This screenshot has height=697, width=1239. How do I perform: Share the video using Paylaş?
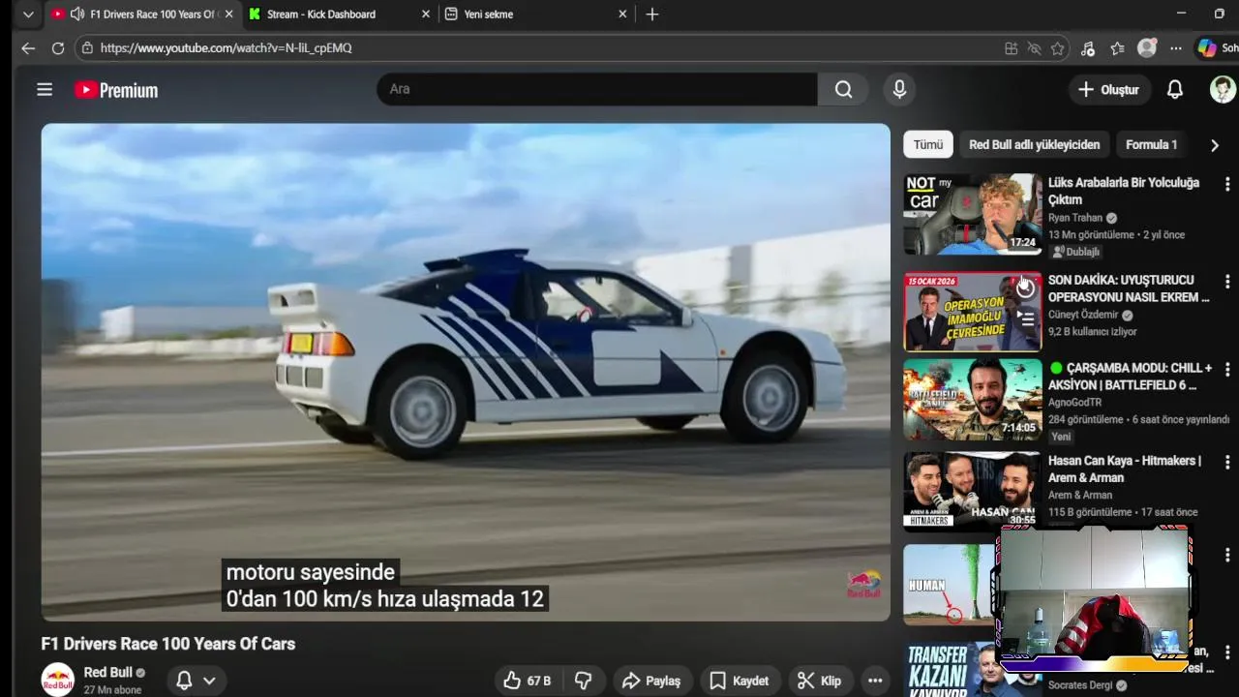[x=651, y=681]
